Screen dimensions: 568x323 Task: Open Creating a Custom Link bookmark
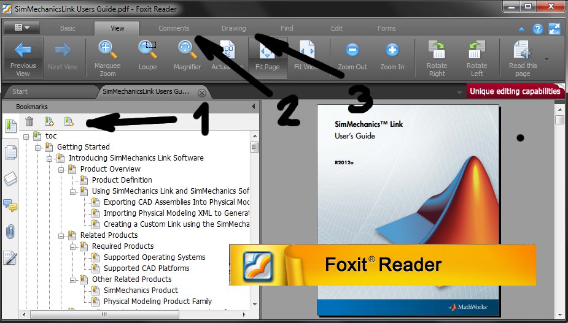(176, 224)
